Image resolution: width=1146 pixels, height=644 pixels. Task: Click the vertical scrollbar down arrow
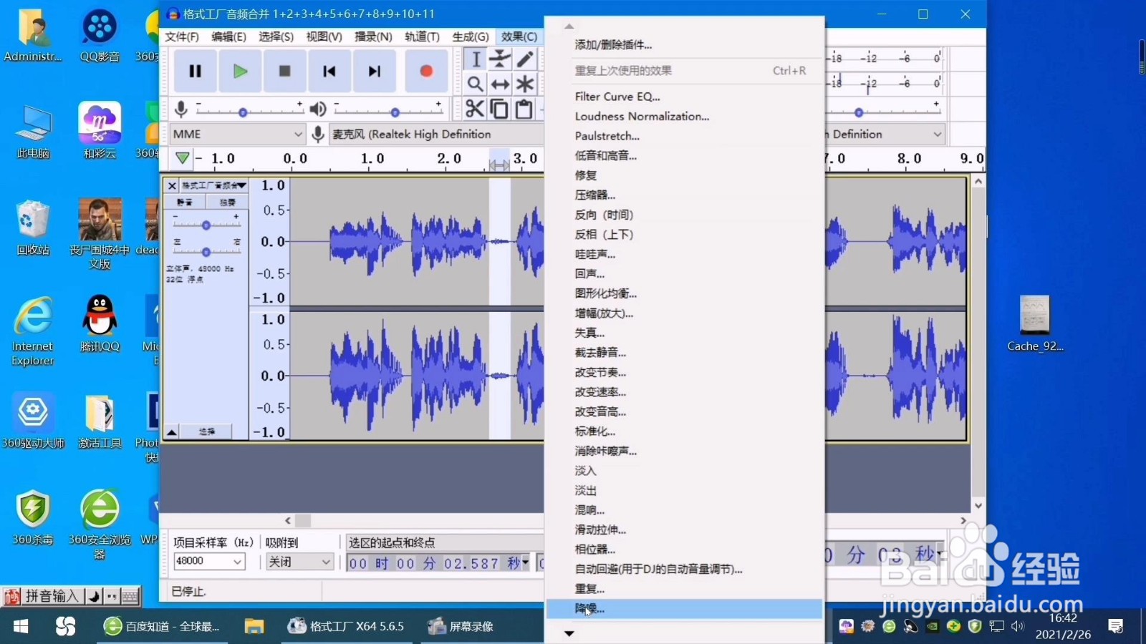(x=978, y=505)
